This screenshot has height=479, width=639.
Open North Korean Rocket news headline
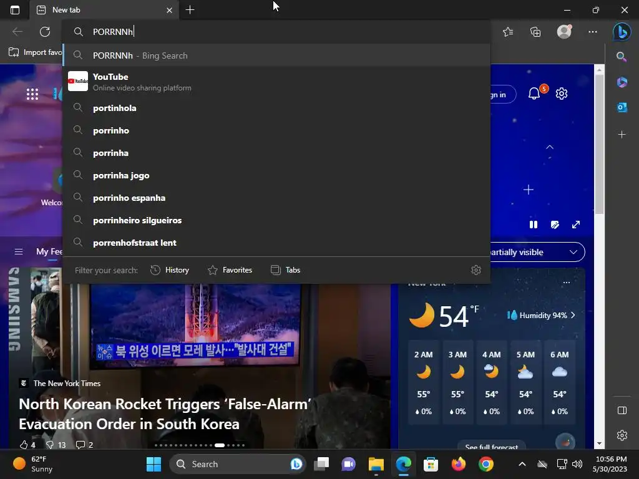tap(165, 414)
